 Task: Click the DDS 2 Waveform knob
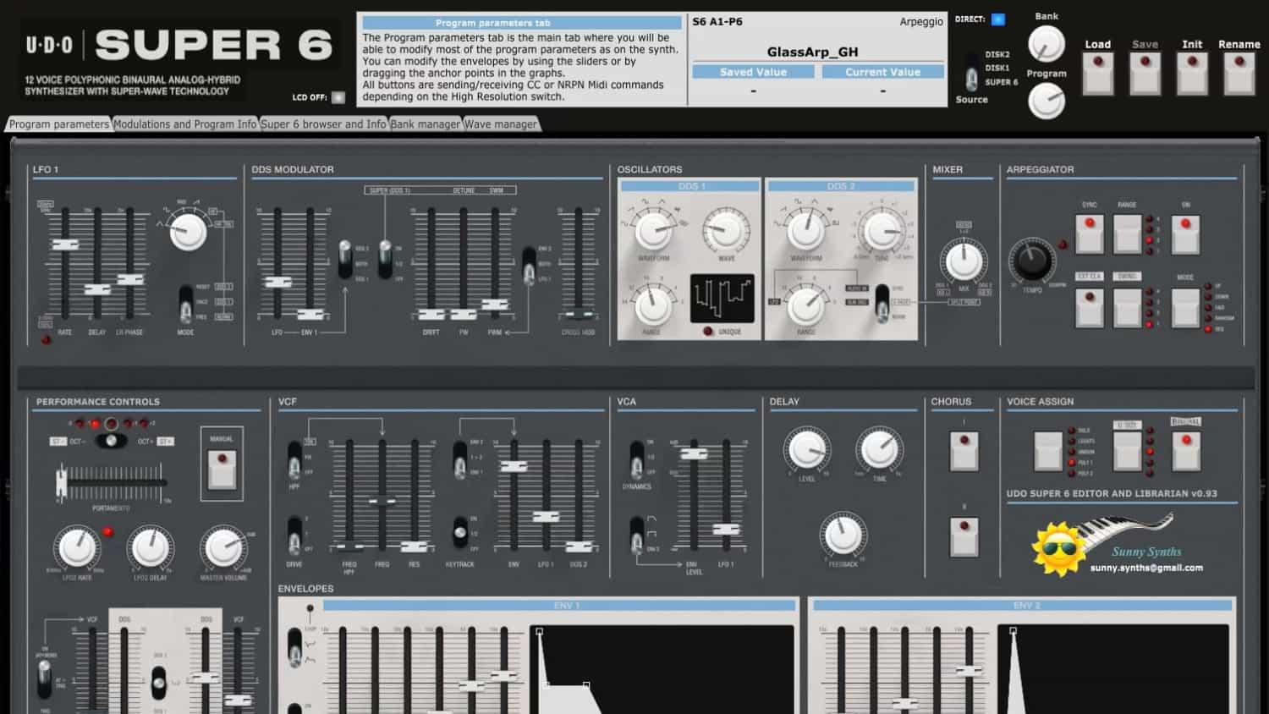806,229
